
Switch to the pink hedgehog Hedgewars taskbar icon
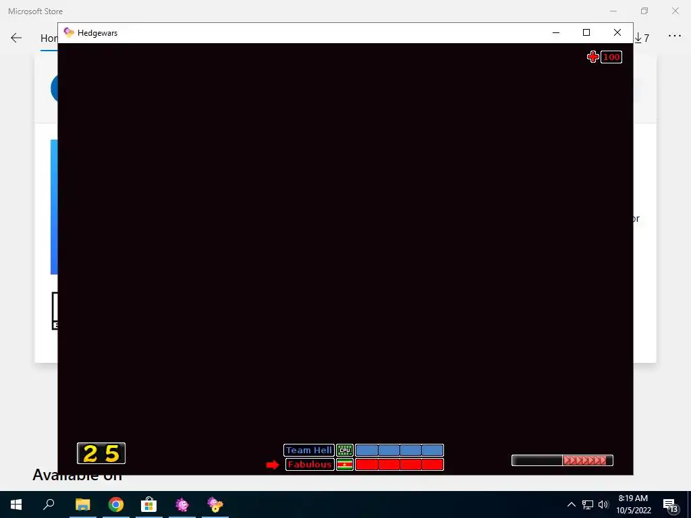click(x=182, y=505)
